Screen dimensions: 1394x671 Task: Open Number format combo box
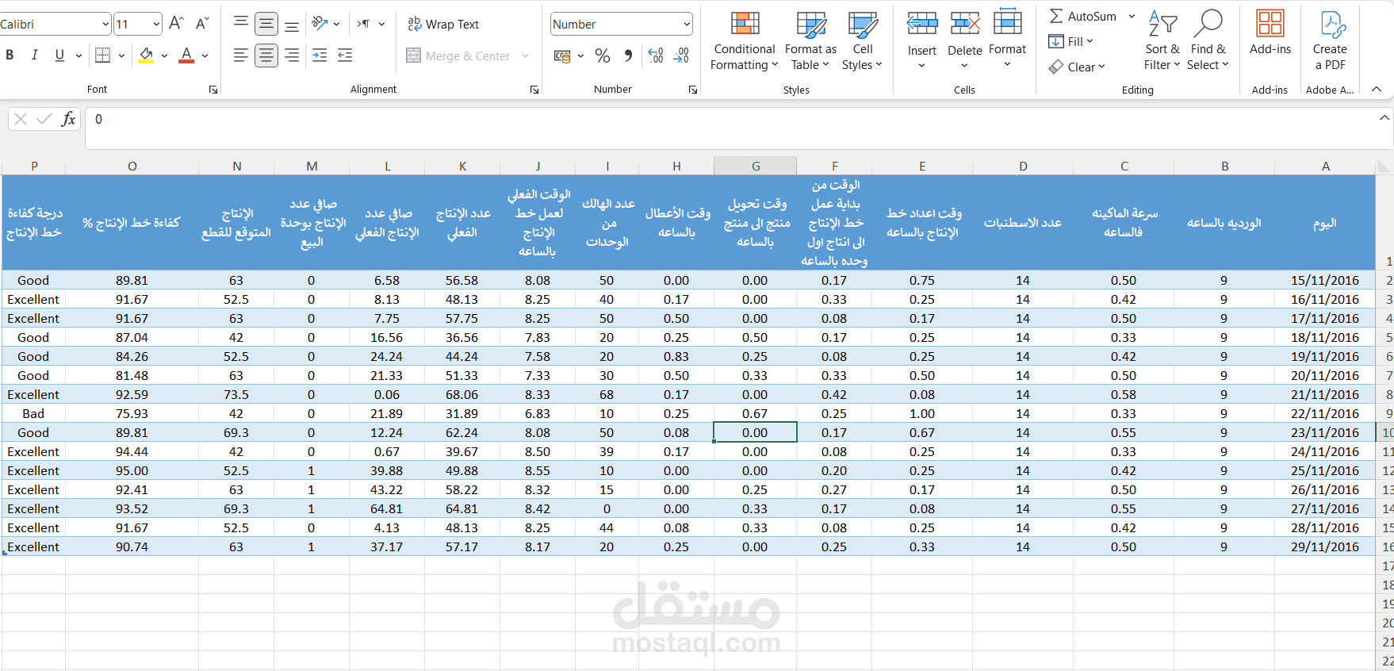point(621,24)
